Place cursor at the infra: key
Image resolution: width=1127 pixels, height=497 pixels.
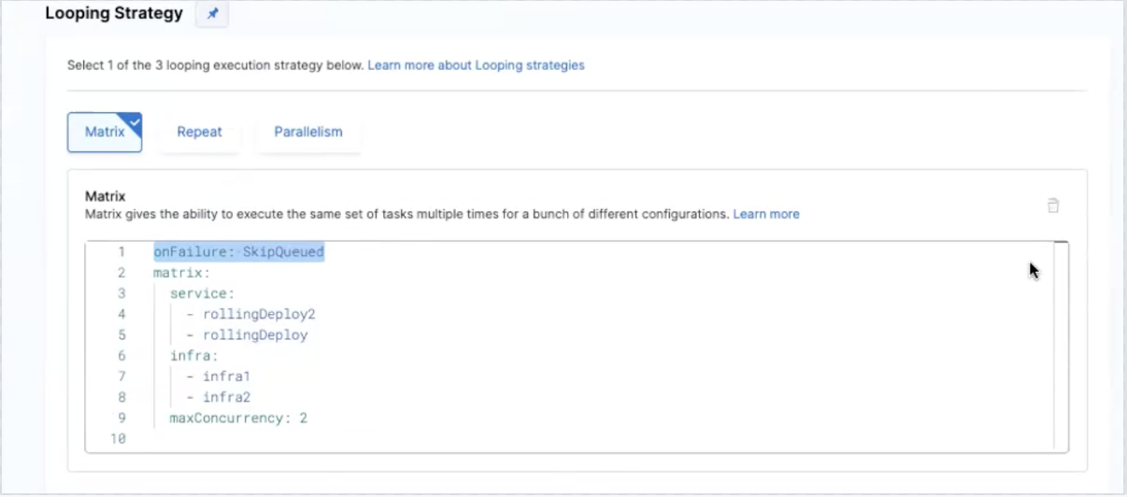[193, 356]
